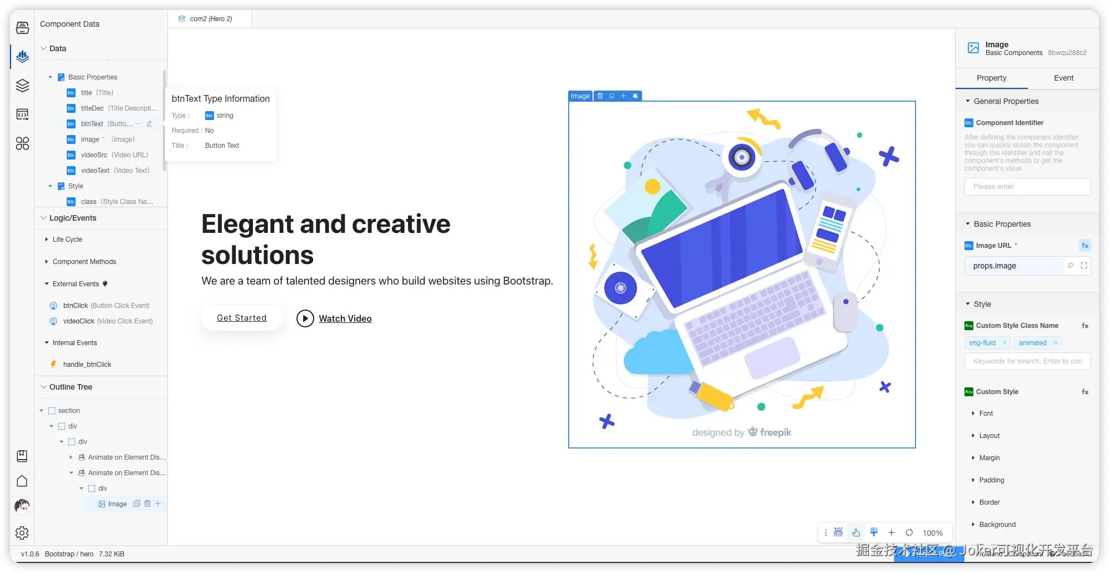Expand the Life Cycle group
The width and height of the screenshot is (1109, 573).
(x=47, y=240)
